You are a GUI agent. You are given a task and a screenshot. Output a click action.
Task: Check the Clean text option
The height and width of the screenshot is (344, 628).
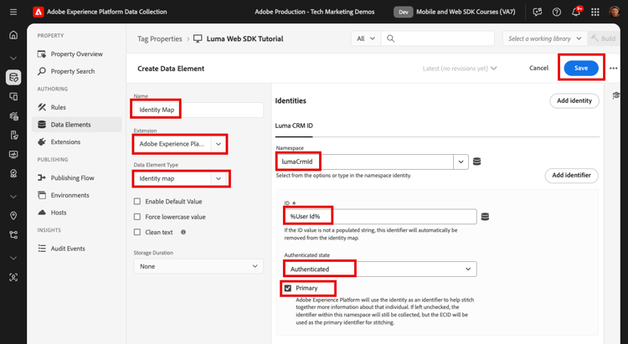[x=137, y=232]
